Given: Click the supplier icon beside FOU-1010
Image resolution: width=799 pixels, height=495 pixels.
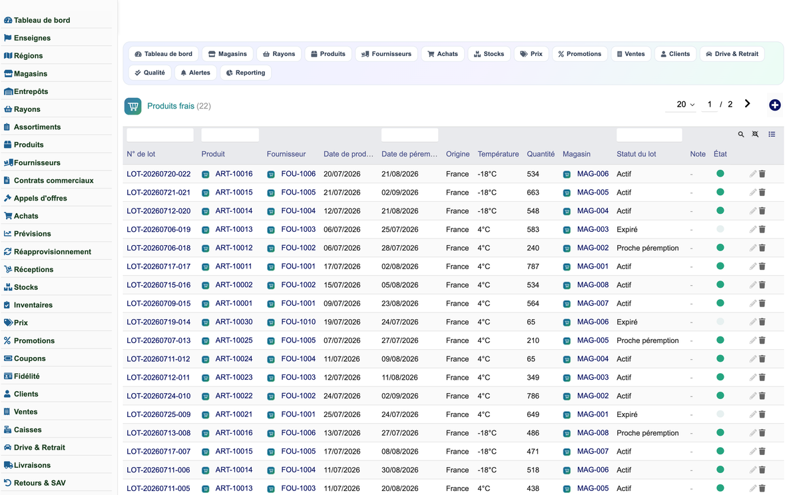Looking at the screenshot, I should tap(271, 322).
